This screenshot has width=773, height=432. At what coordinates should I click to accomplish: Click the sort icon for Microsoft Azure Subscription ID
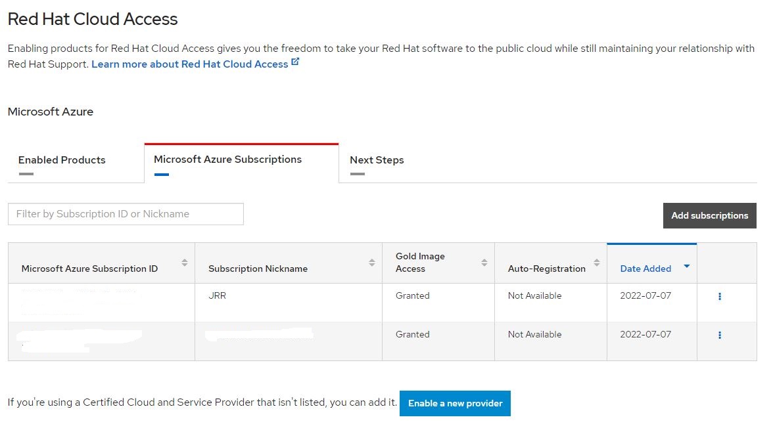[x=185, y=263]
